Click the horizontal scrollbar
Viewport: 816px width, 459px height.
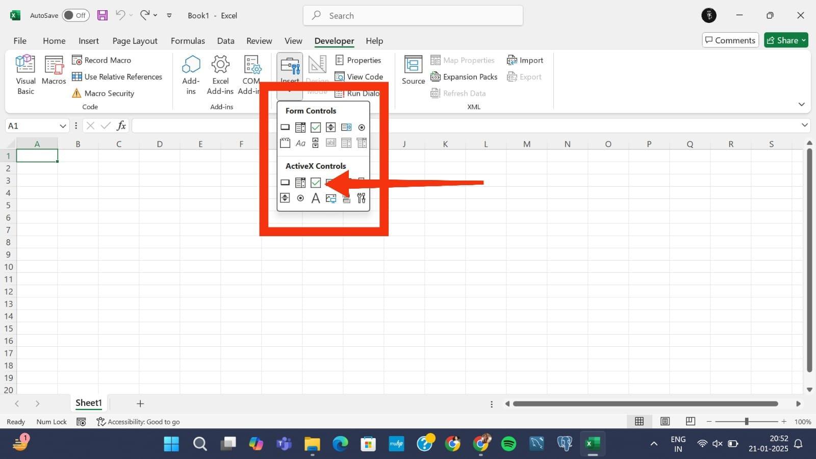point(646,404)
